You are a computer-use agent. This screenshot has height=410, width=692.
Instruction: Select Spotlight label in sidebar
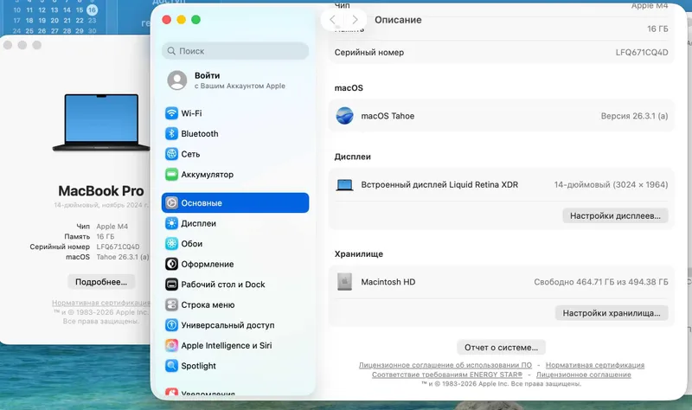(x=198, y=366)
